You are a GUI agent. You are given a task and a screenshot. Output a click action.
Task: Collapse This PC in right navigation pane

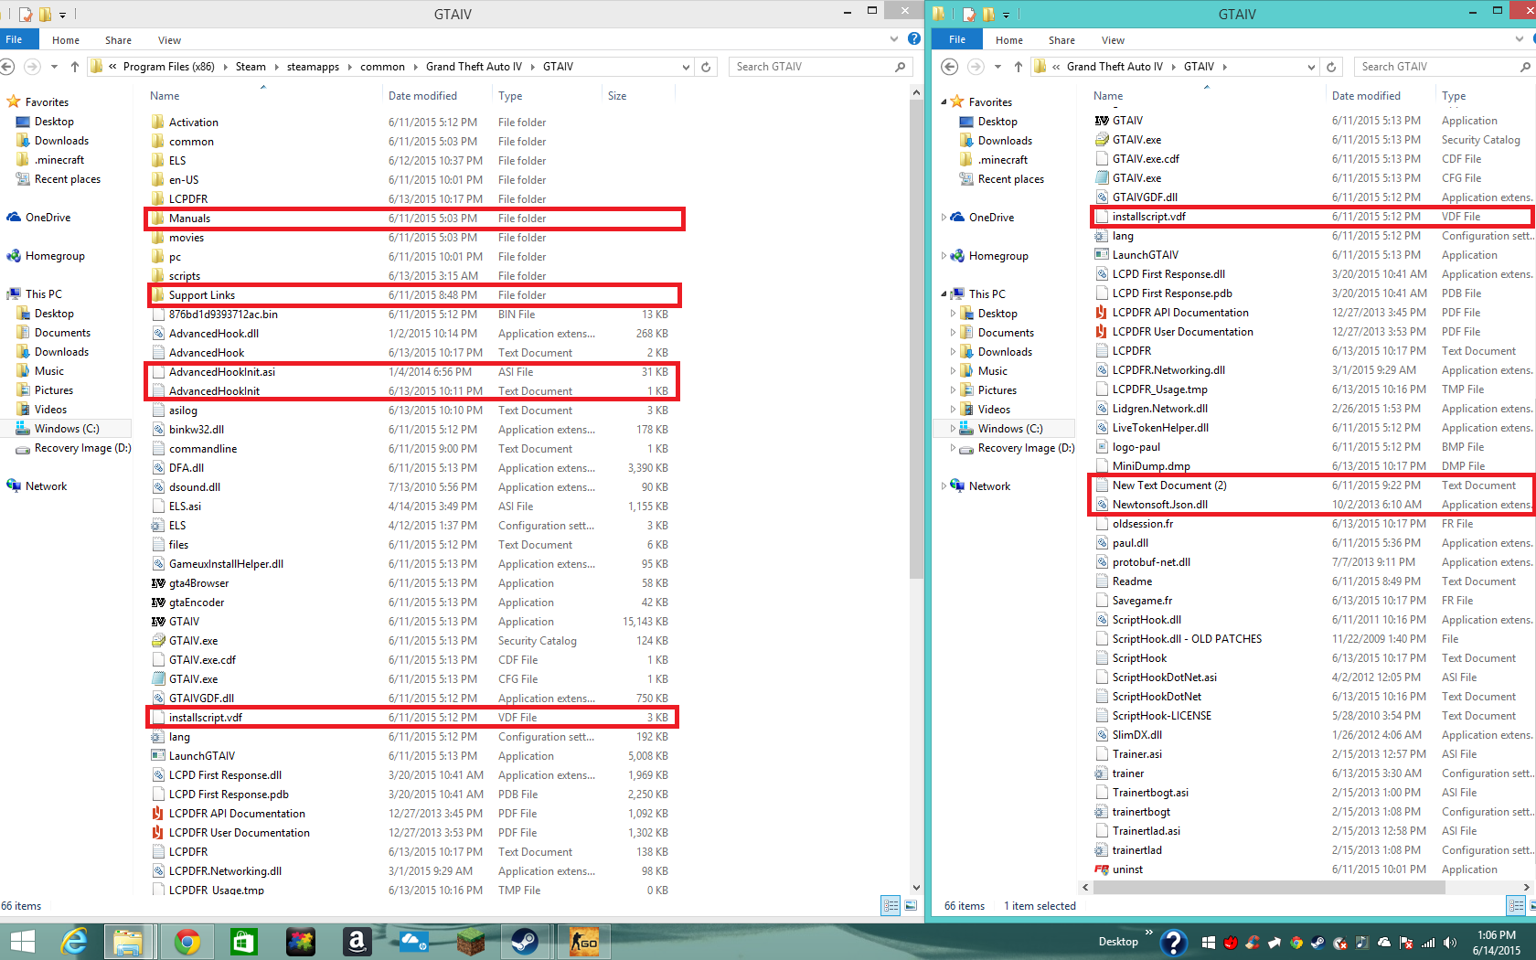click(944, 294)
